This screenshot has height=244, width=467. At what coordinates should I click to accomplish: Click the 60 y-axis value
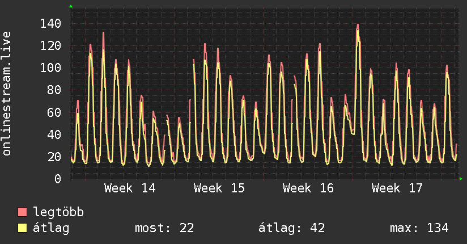(x=54, y=112)
